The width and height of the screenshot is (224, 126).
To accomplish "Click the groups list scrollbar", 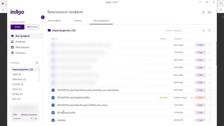I will click(x=39, y=74).
